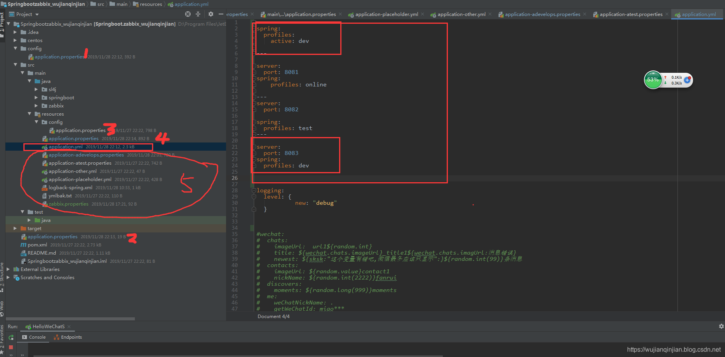Close the application-other.yml editor tab
Viewport: 725px width, 357px height.
[490, 14]
